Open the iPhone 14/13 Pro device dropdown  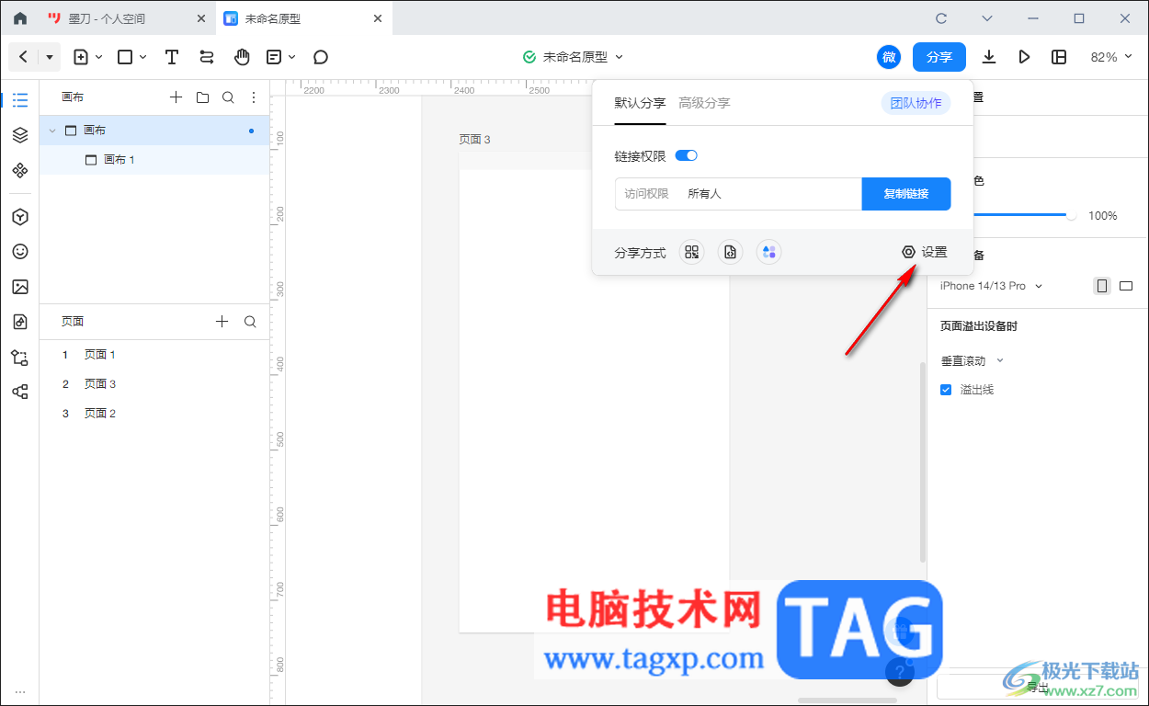(x=991, y=286)
